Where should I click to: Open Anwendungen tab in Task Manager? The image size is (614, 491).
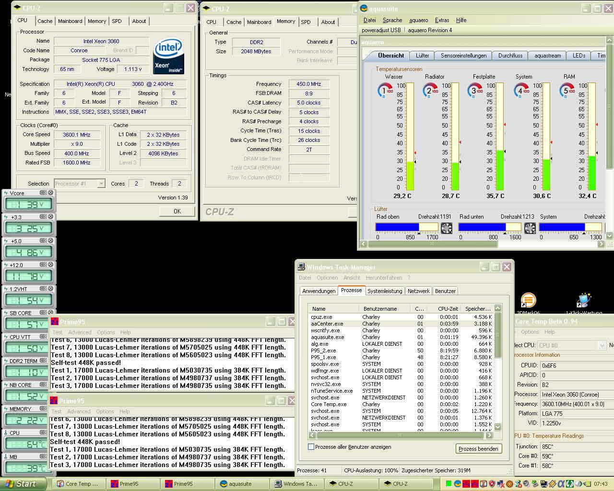[319, 291]
